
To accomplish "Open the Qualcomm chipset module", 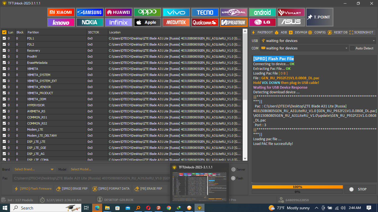I will (205, 22).
